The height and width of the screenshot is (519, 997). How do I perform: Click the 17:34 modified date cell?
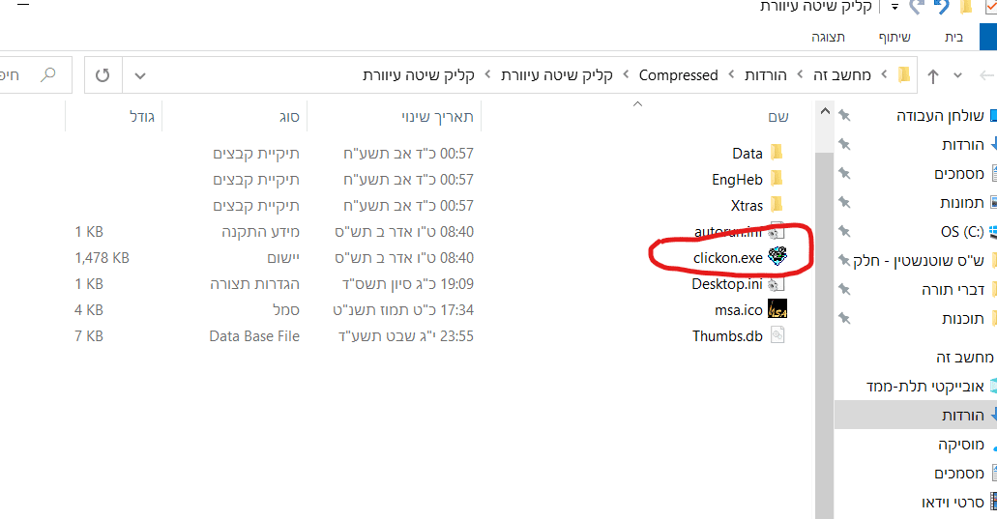pos(403,310)
